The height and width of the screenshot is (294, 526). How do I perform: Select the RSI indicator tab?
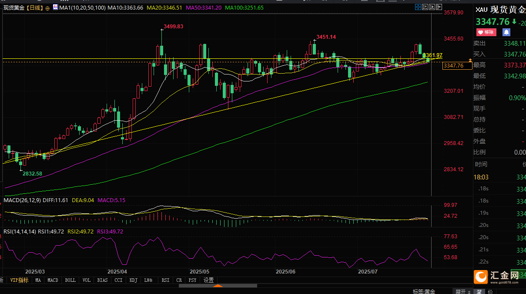pos(165,280)
